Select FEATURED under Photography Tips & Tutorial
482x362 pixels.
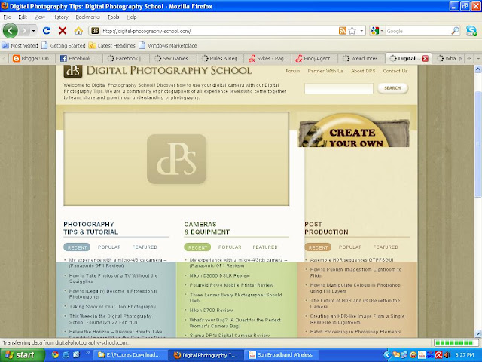tap(145, 247)
